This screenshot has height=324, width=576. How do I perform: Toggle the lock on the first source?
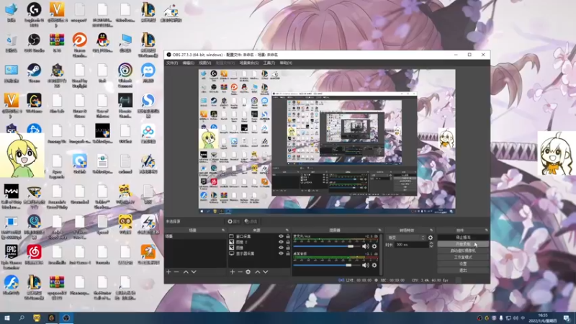pos(288,236)
